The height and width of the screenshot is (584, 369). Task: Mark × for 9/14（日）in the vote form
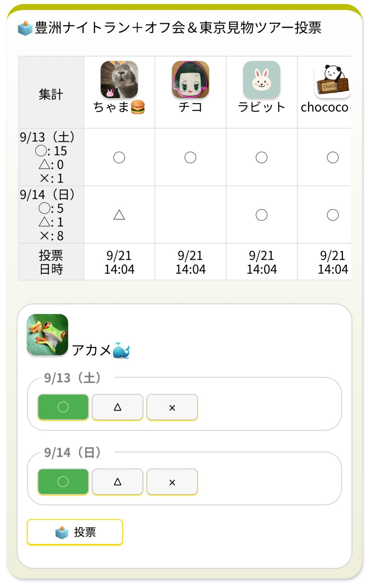(x=172, y=482)
